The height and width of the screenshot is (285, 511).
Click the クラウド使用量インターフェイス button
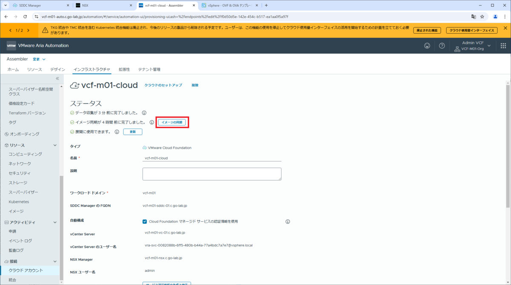[473, 31]
